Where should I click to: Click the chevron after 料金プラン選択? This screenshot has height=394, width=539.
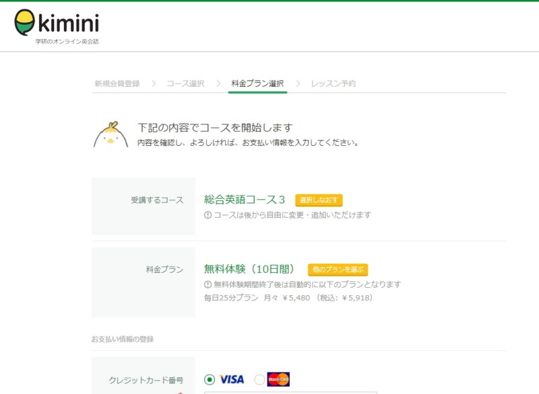298,83
